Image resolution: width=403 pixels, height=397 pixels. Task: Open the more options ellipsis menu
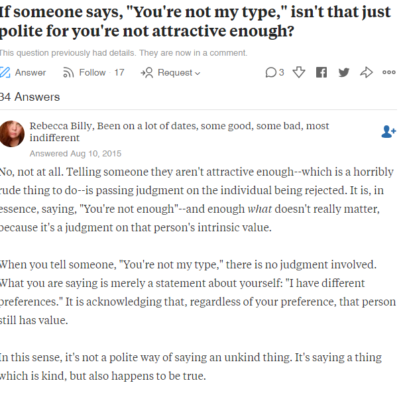(x=389, y=73)
